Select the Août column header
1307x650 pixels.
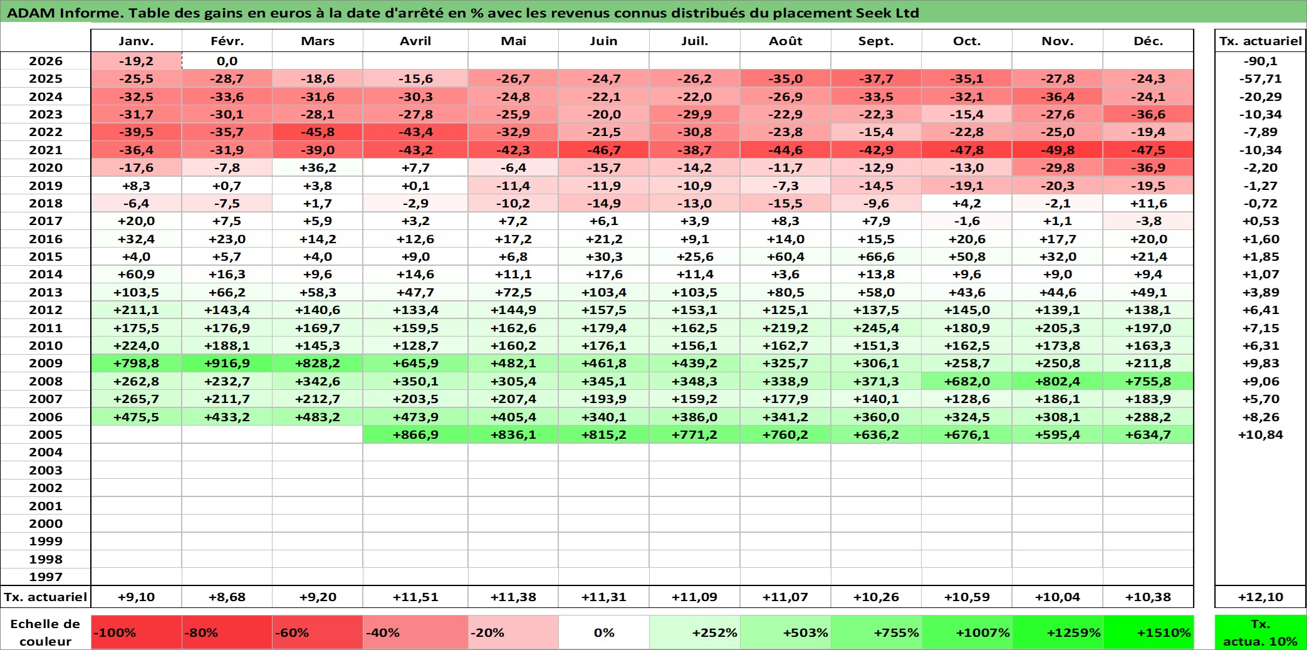(x=786, y=41)
